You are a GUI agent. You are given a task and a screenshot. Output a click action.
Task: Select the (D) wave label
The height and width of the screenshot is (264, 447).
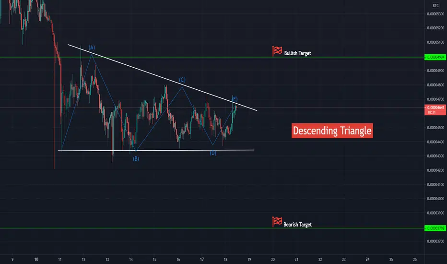click(213, 153)
